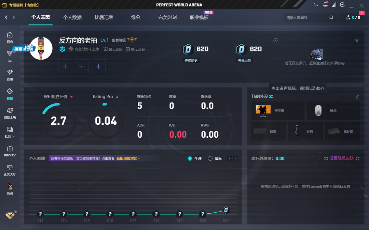369x230 pixels.
Task: Navigate back with left arrow
Action: [x=6, y=17]
